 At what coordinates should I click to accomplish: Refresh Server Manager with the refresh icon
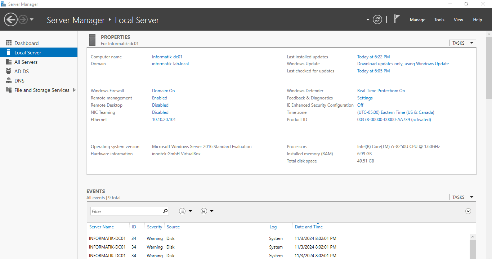pyautogui.click(x=377, y=19)
